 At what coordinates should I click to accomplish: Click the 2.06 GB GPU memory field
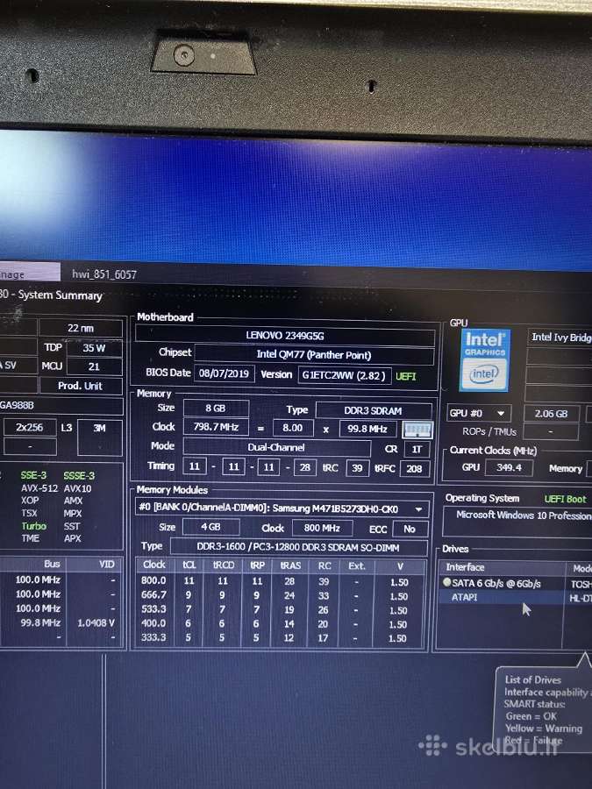(x=552, y=414)
